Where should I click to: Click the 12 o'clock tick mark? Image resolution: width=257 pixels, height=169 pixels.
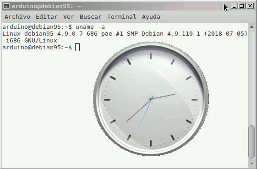tap(151, 56)
